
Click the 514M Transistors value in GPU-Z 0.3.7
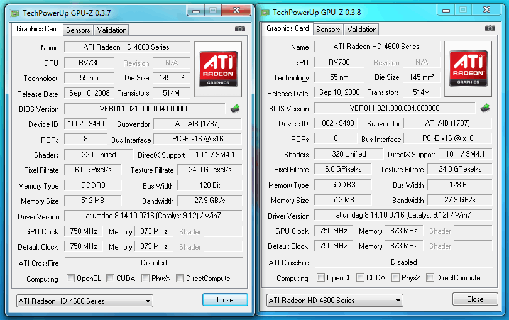(x=171, y=93)
